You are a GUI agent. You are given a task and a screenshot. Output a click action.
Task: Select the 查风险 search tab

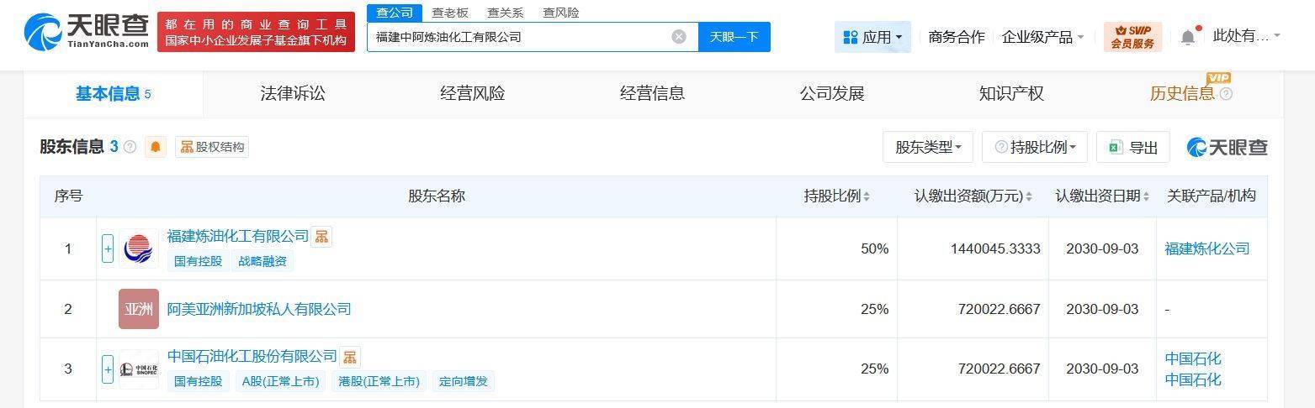561,13
